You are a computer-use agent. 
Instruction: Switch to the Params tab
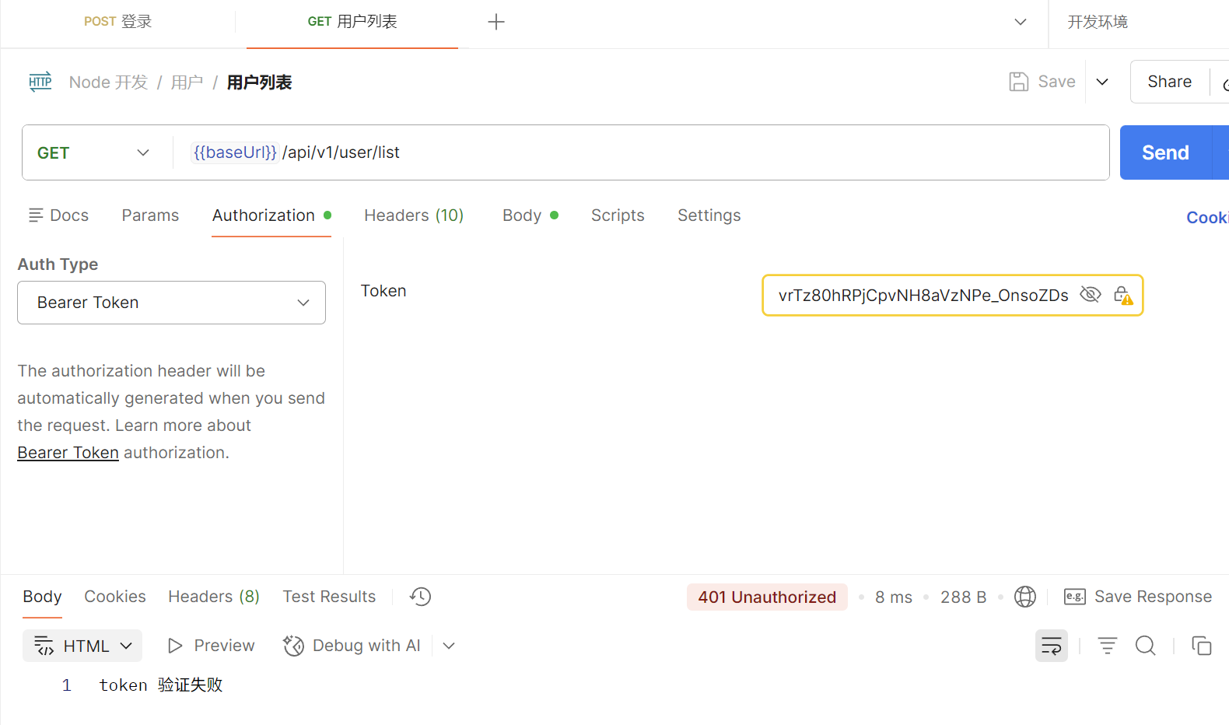tap(150, 215)
